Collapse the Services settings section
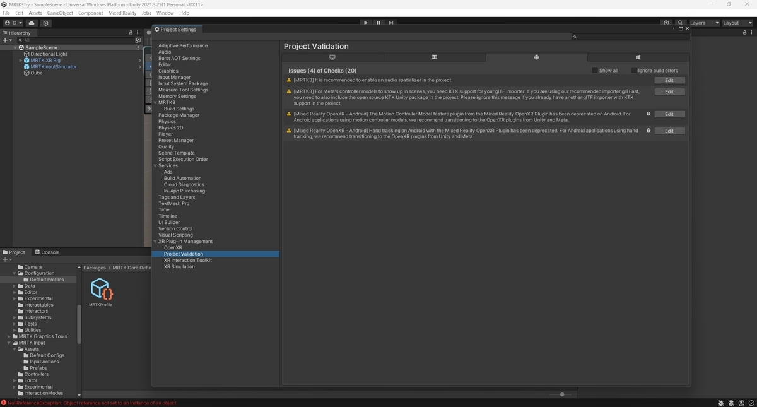 pos(155,165)
